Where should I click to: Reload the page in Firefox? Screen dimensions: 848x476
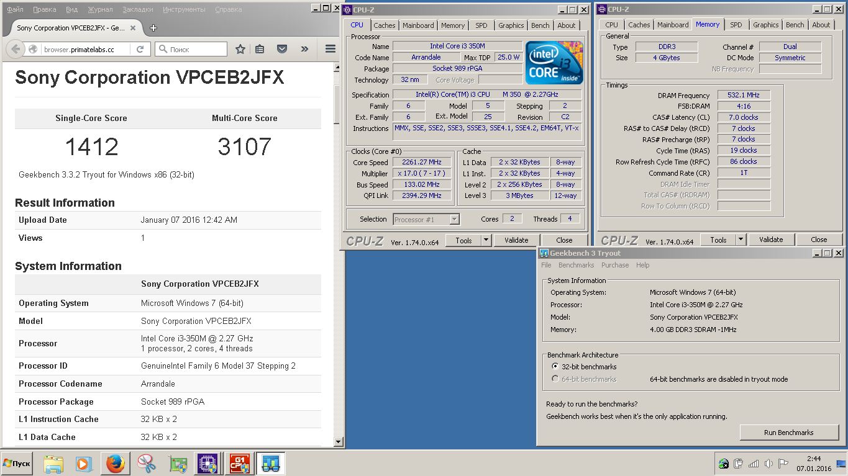click(140, 49)
